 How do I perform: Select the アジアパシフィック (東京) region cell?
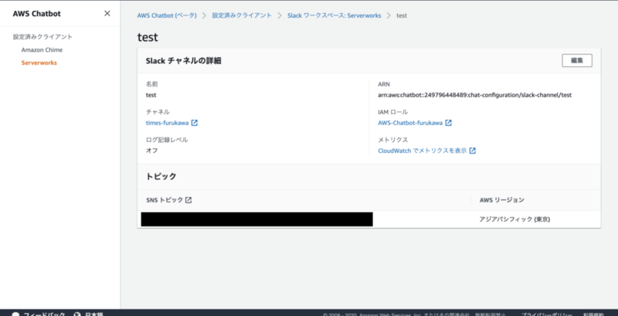click(514, 219)
